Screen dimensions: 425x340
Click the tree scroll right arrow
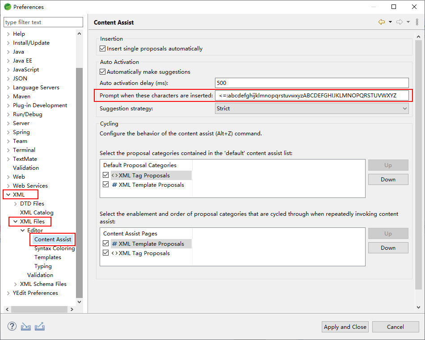(72, 309)
